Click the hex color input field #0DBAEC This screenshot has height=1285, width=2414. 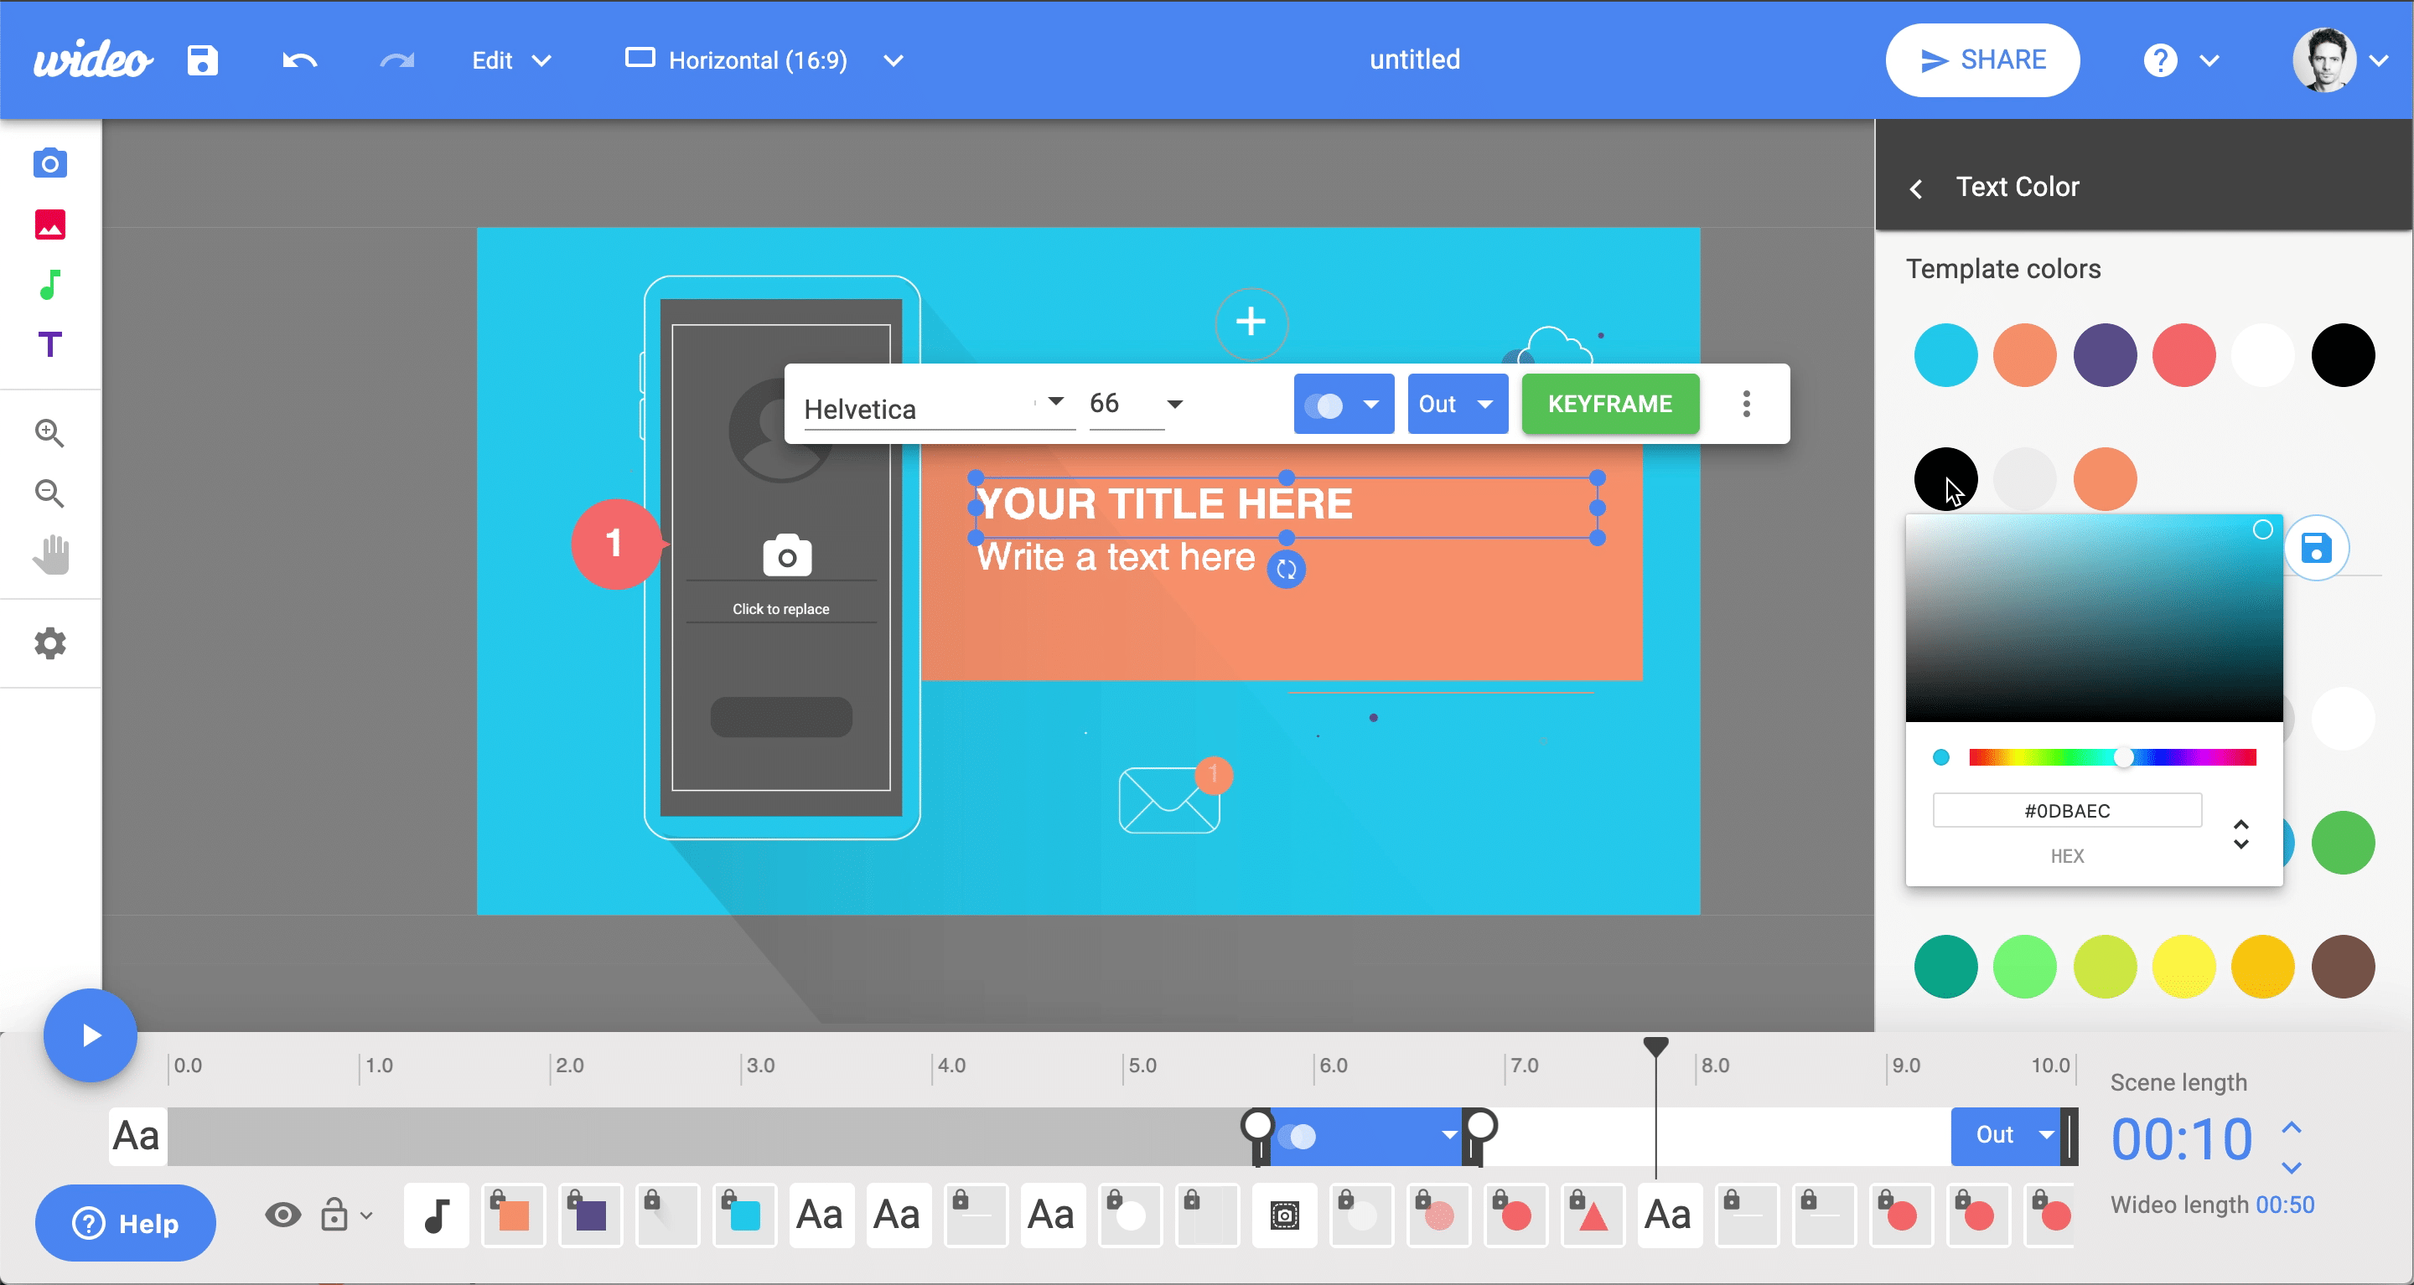[x=2068, y=811]
